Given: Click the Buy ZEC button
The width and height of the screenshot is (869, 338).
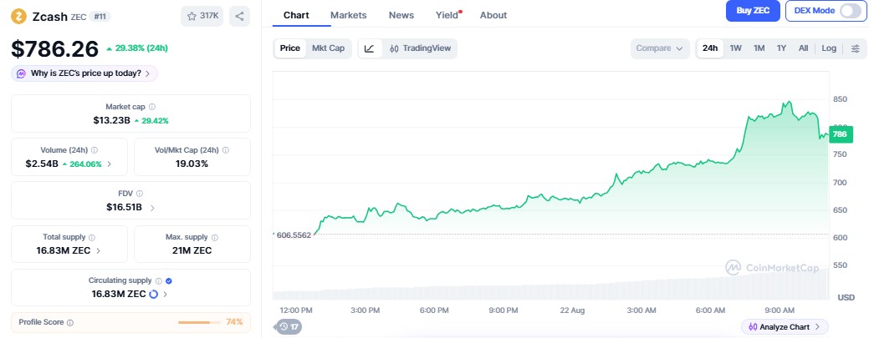Looking at the screenshot, I should point(753,11).
